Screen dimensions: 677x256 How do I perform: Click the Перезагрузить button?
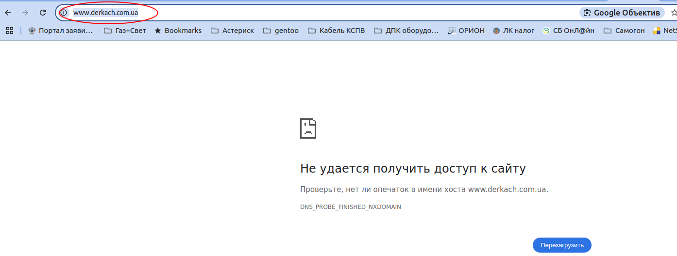[562, 245]
